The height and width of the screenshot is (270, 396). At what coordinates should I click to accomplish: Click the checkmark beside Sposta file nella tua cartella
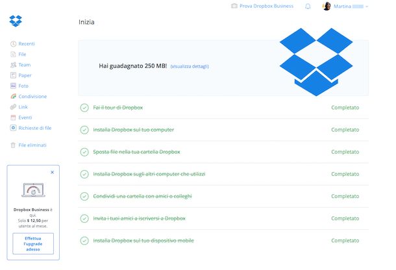(x=84, y=152)
